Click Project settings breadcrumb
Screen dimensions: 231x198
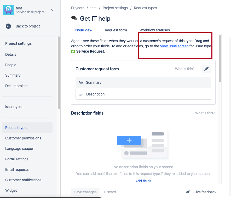[115, 8]
